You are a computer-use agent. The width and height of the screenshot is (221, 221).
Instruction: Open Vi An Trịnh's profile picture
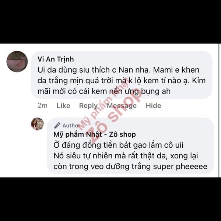pos(17,62)
